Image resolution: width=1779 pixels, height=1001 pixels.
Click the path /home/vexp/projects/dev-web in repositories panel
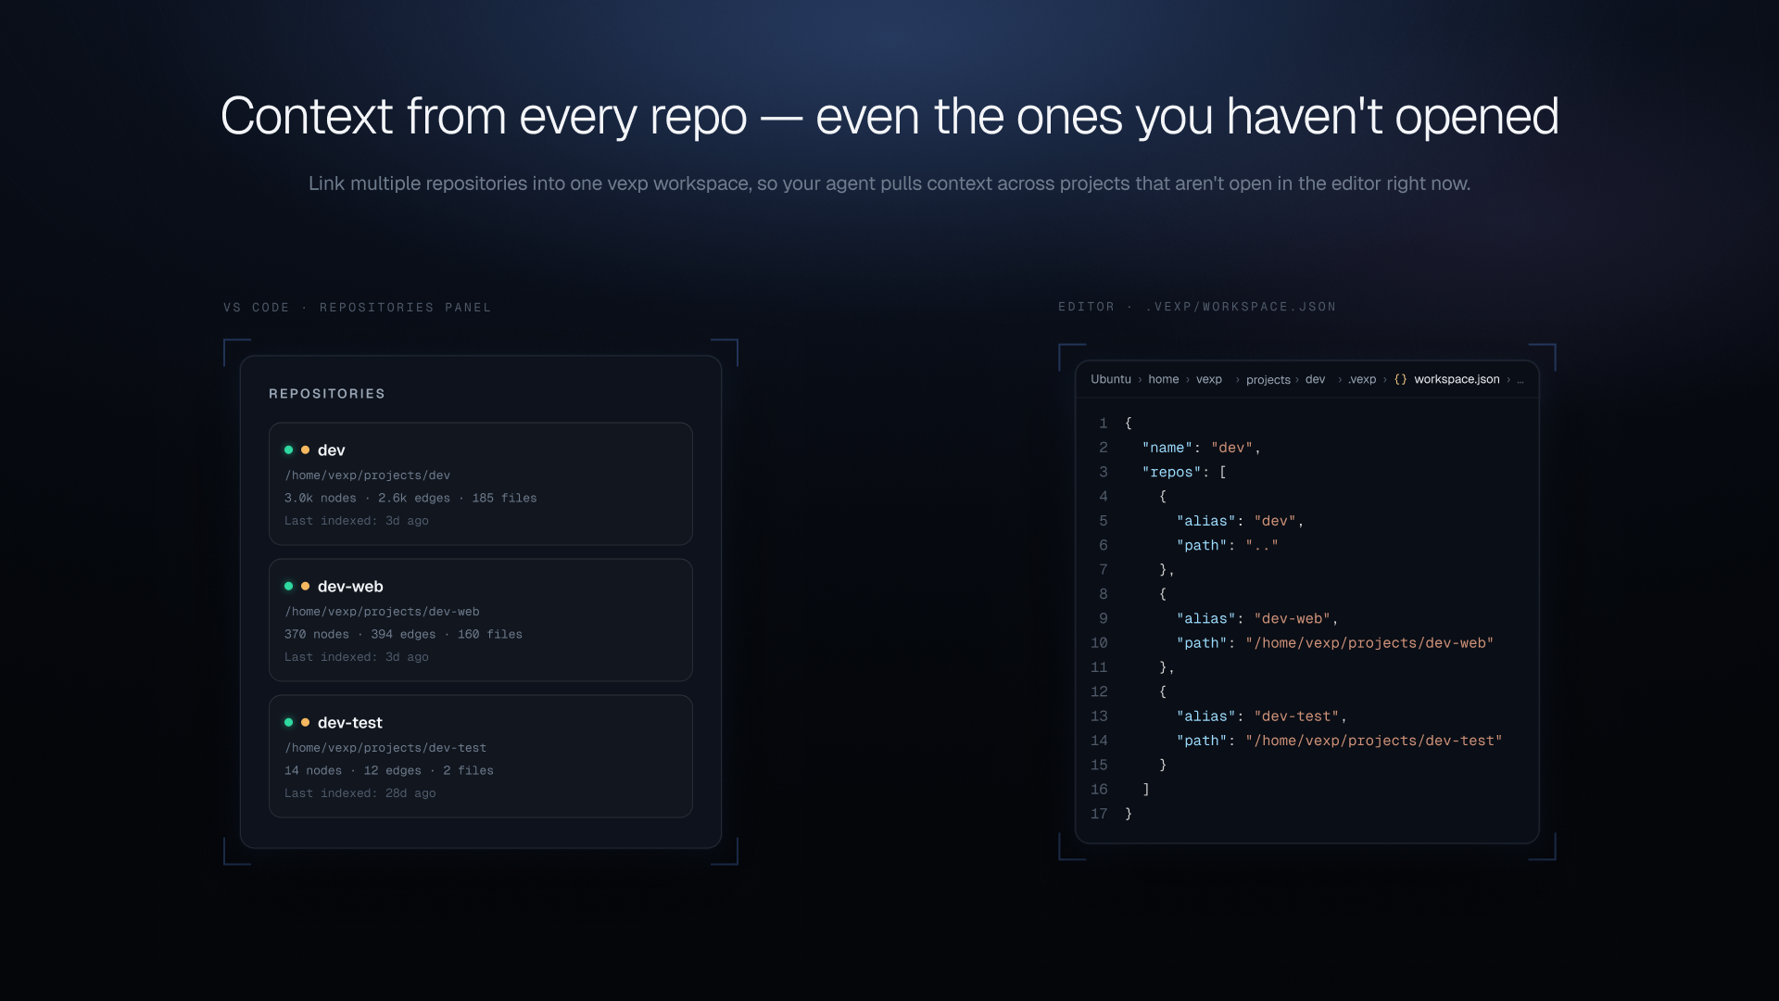coord(382,612)
